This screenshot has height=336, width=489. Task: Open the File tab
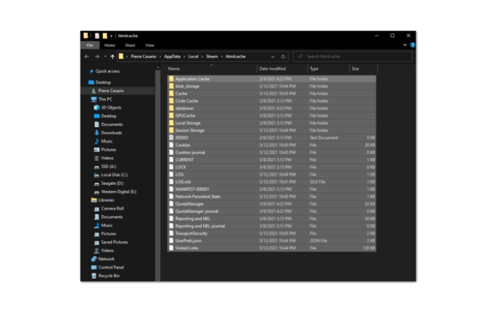pos(90,45)
